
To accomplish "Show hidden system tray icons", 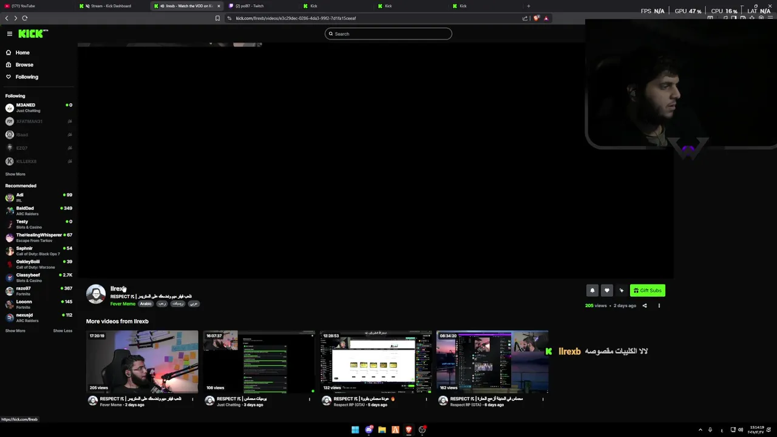I will (700, 430).
